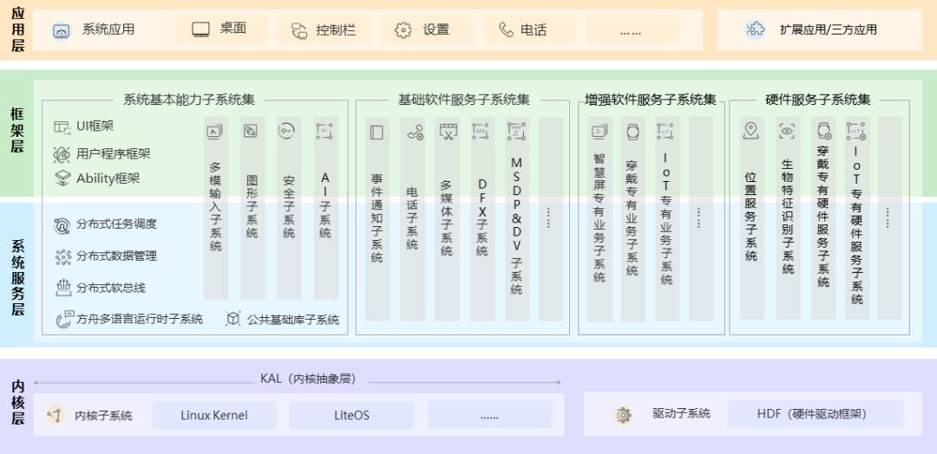Click the 扩展应用/三方应用 puzzle icon

tap(756, 29)
